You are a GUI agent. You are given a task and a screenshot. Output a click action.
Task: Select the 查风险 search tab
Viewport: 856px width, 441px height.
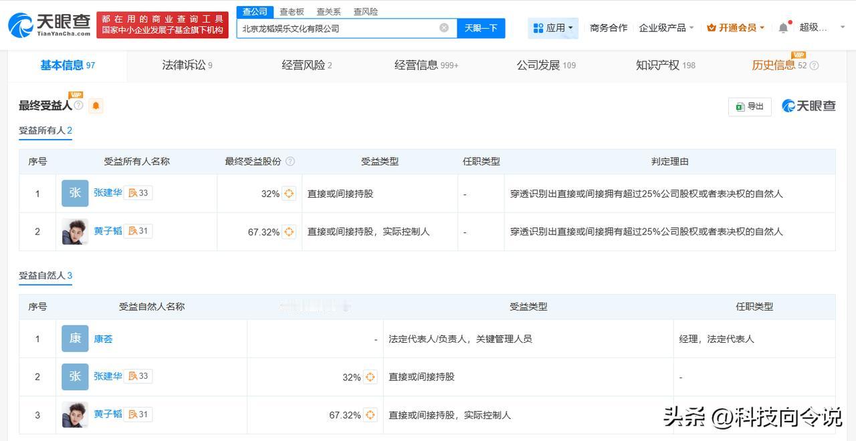click(x=366, y=11)
